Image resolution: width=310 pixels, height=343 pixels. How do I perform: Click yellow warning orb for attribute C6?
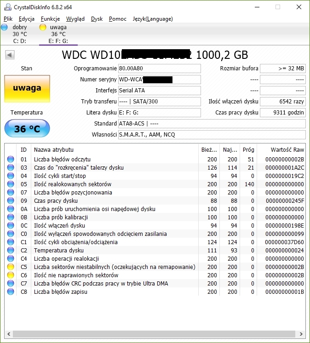11,275
